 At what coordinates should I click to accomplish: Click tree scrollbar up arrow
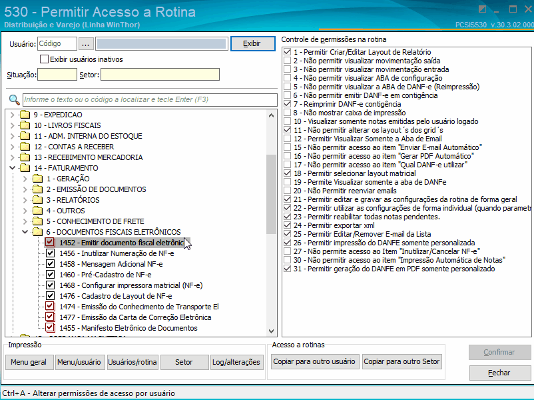[272, 115]
